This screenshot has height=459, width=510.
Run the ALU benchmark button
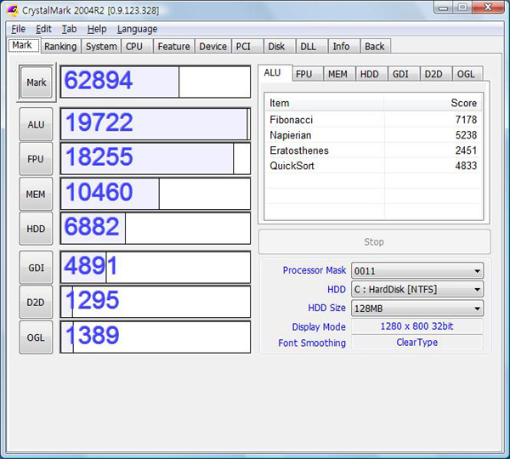36,124
